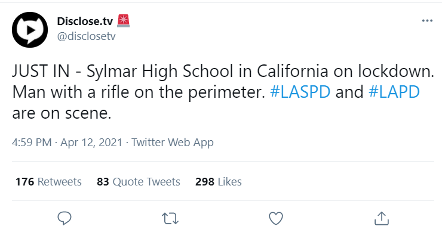Click 'are on scene.' line of the tweet
The image size is (442, 232).
click(x=62, y=113)
